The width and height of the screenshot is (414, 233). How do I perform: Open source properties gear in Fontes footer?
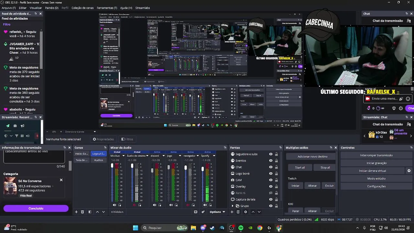coord(245,212)
